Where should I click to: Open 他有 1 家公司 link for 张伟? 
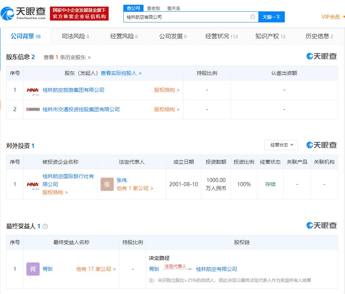(135, 188)
